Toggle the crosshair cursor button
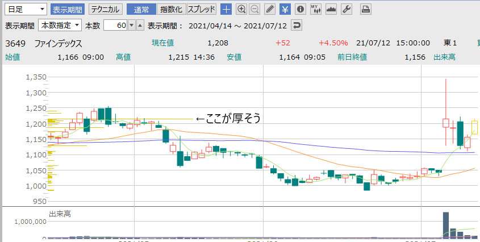The image size is (480, 242). click(x=226, y=9)
